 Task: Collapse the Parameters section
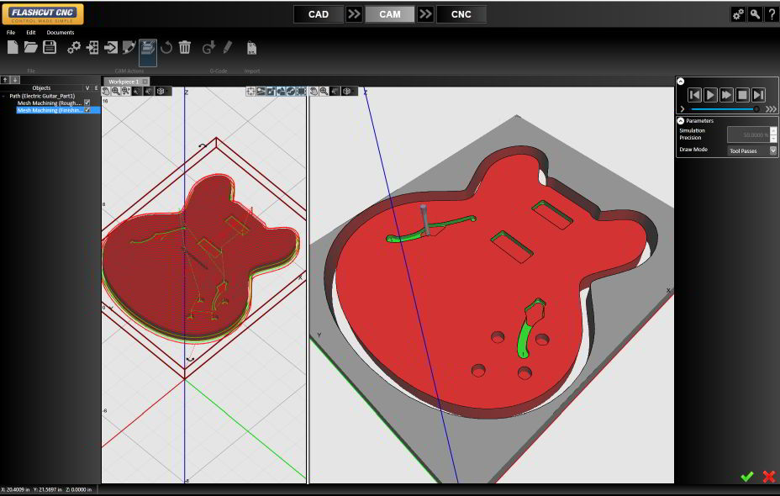681,121
